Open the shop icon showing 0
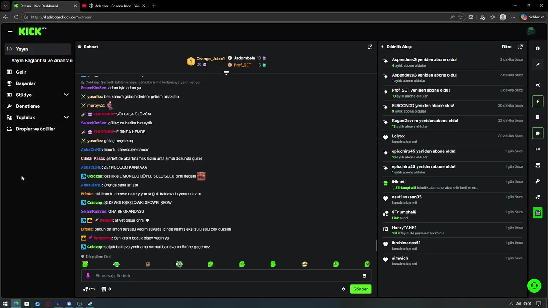548x308 pixels. [x=106, y=289]
